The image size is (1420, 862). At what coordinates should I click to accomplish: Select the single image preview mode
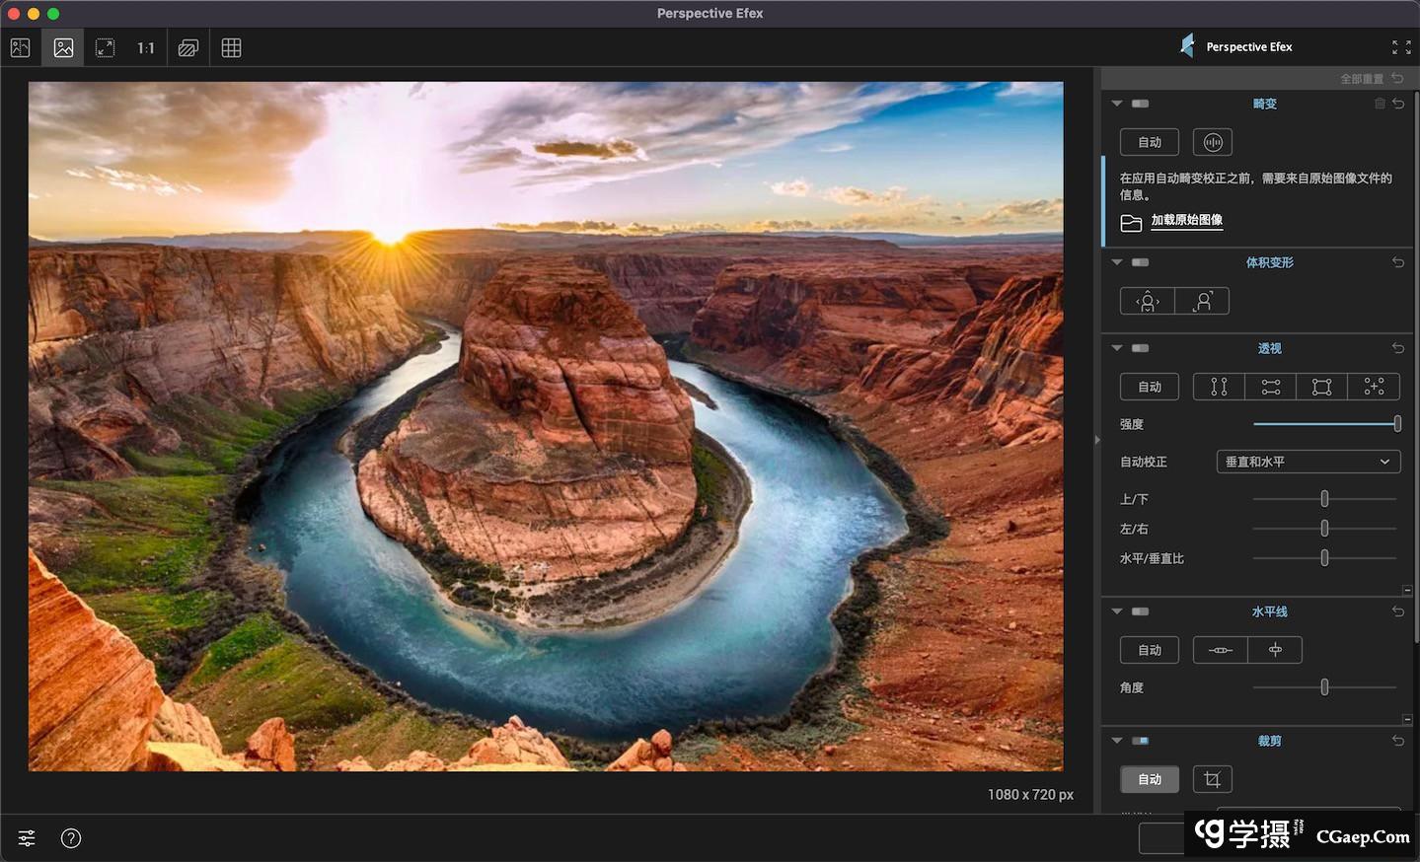(63, 47)
